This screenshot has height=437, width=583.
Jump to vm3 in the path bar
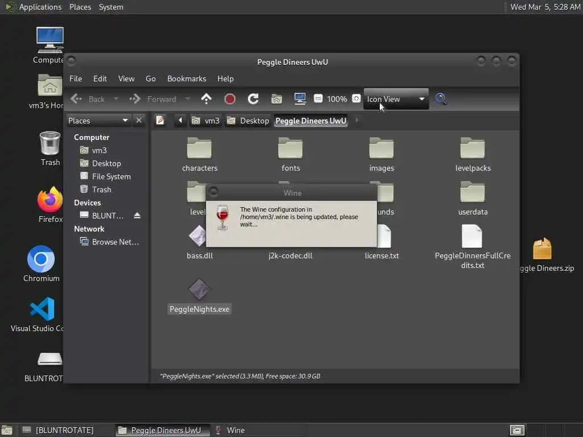[206, 121]
